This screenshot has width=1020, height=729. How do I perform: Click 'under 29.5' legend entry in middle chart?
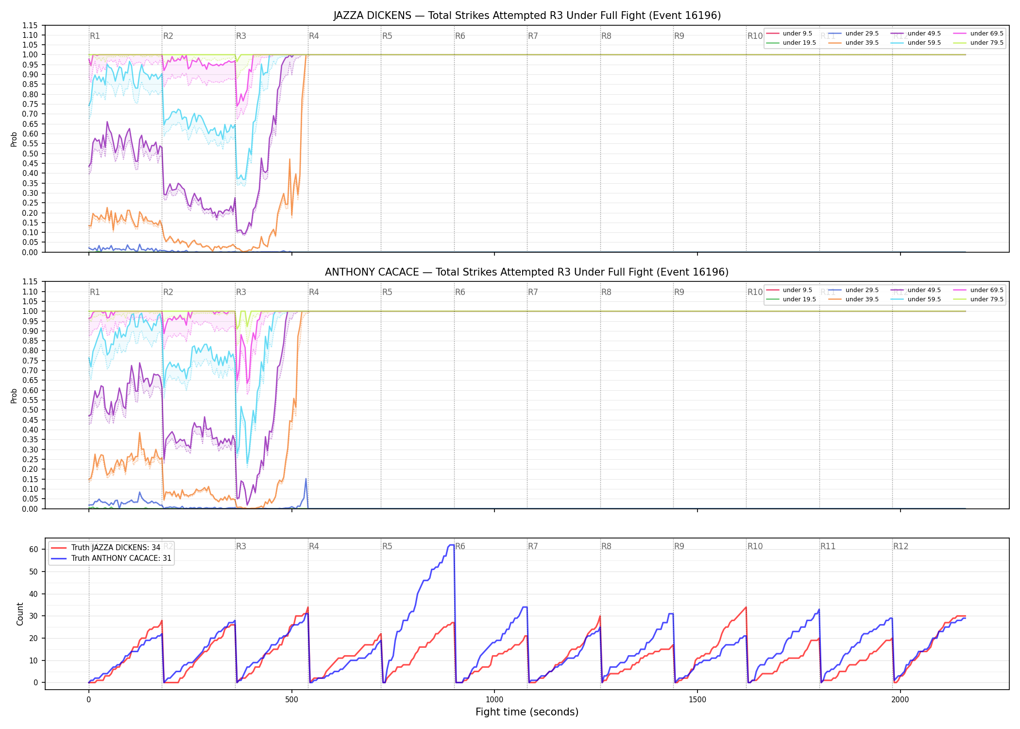point(853,290)
